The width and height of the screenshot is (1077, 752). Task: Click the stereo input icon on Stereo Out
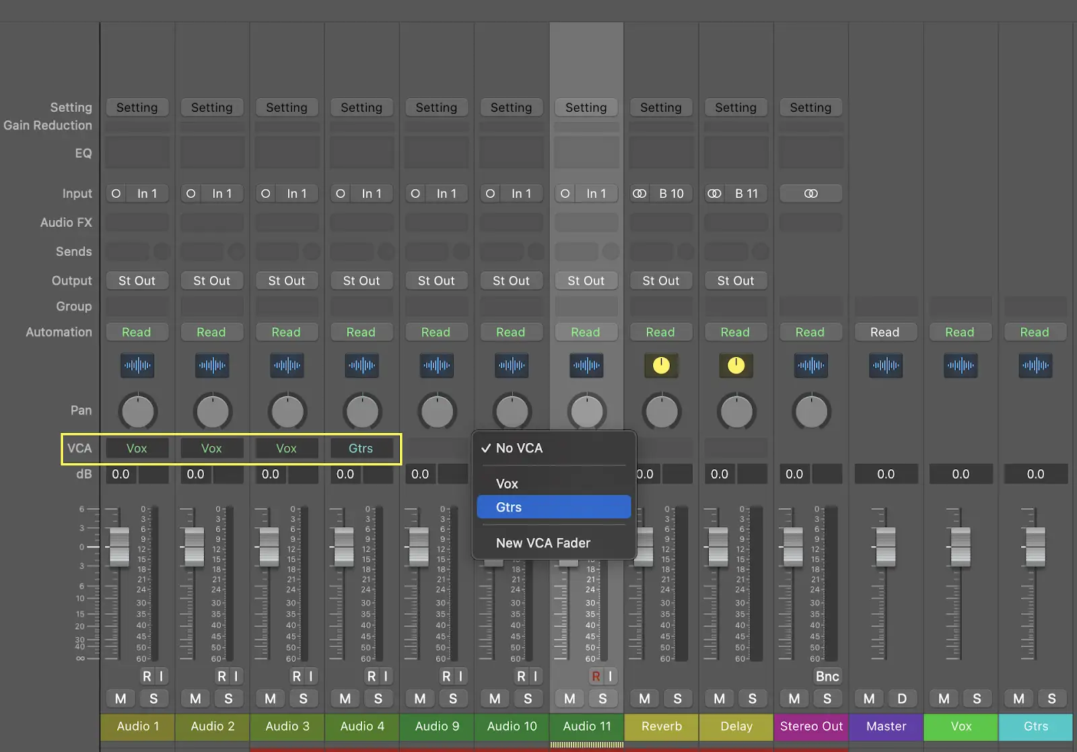(x=810, y=194)
